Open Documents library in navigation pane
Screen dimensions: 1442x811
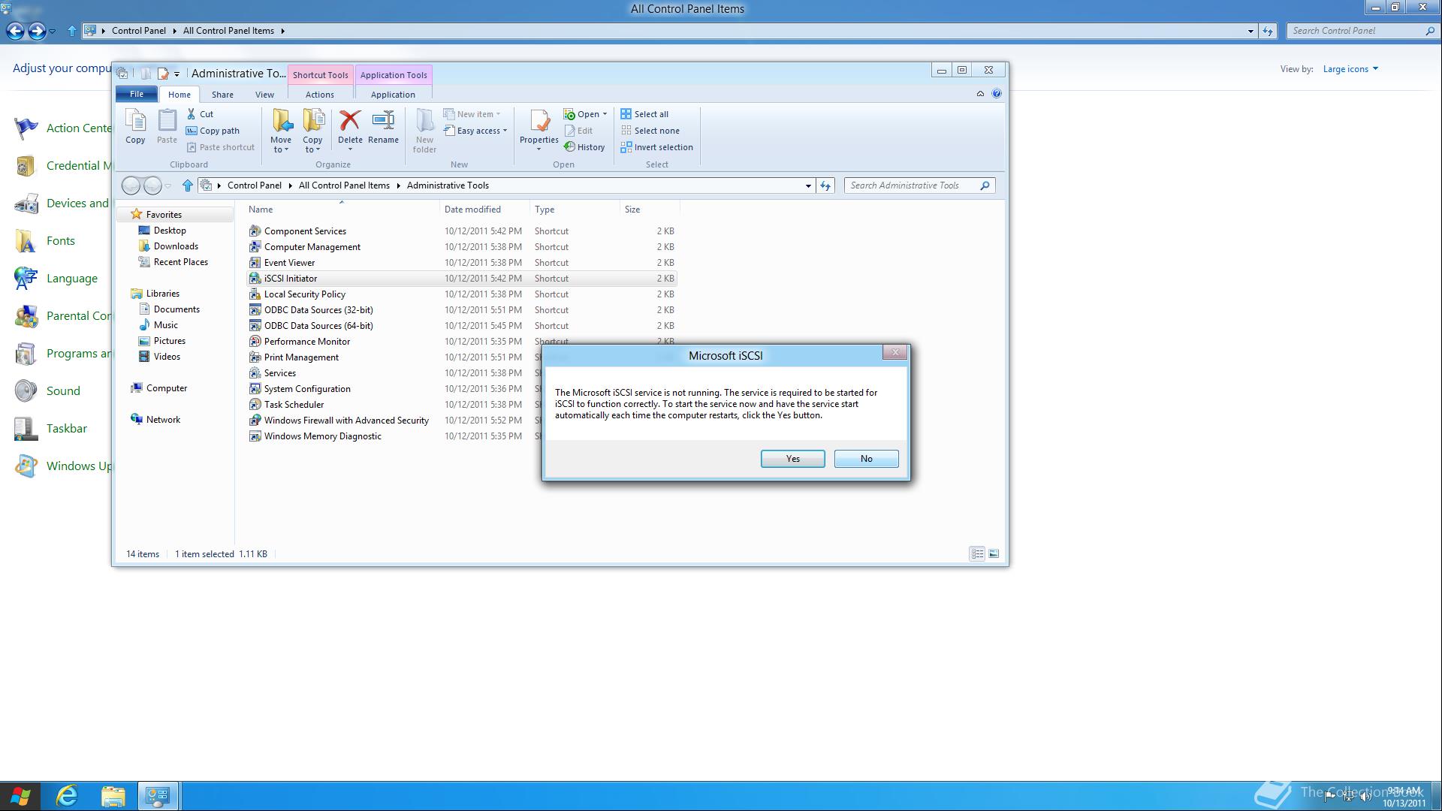(176, 309)
